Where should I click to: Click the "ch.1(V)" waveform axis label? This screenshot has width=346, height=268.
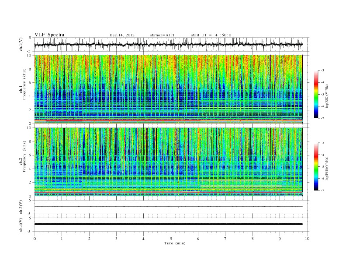[21, 44]
